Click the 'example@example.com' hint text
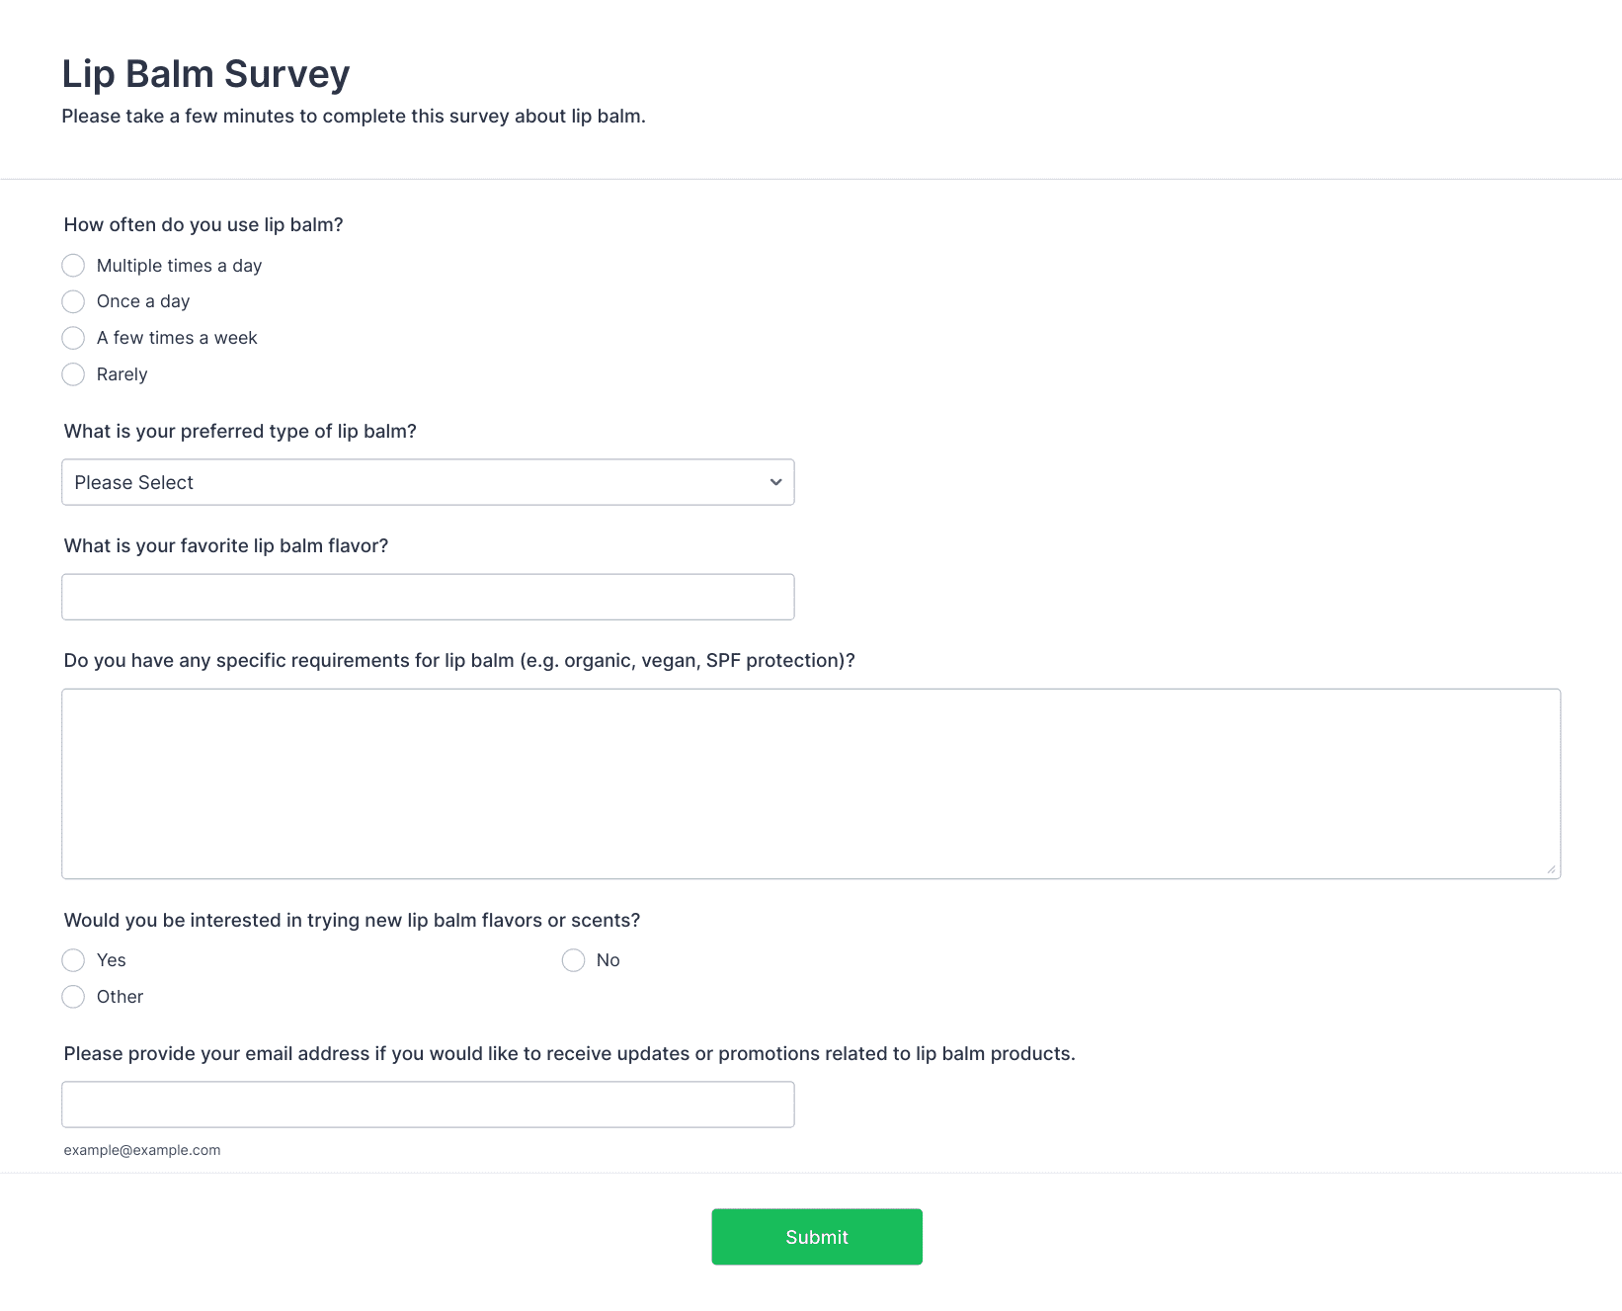 coord(142,1150)
